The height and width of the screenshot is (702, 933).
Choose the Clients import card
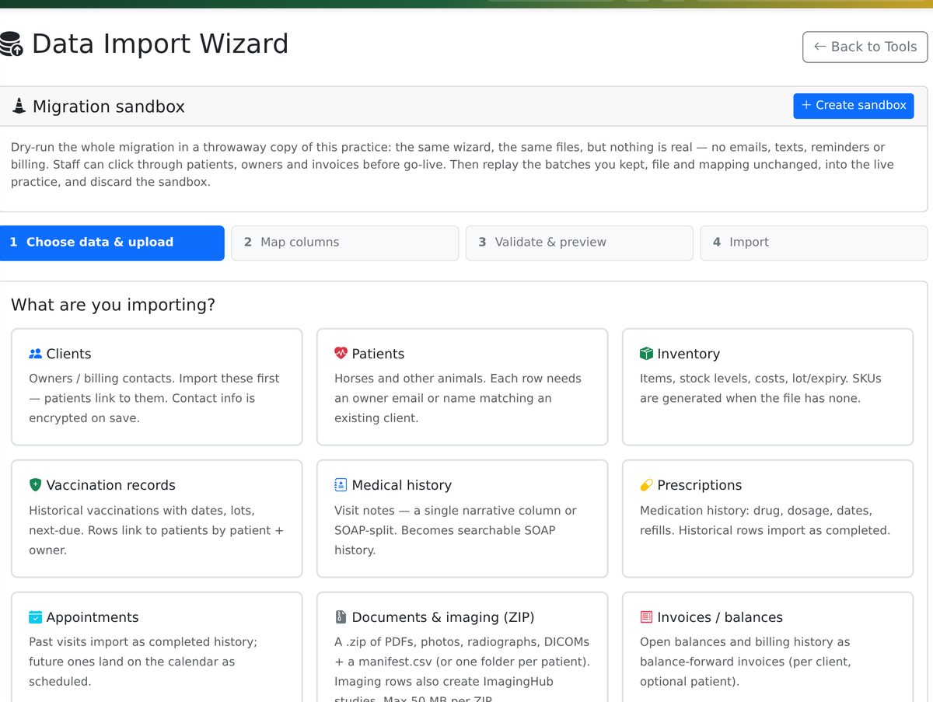(157, 387)
